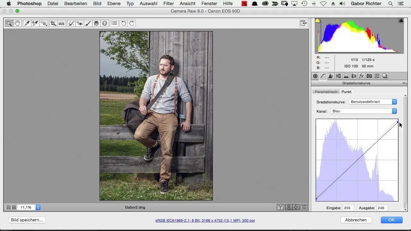Open the Camera Calibration panel icon
The height and width of the screenshot is (231, 411).
[369, 76]
